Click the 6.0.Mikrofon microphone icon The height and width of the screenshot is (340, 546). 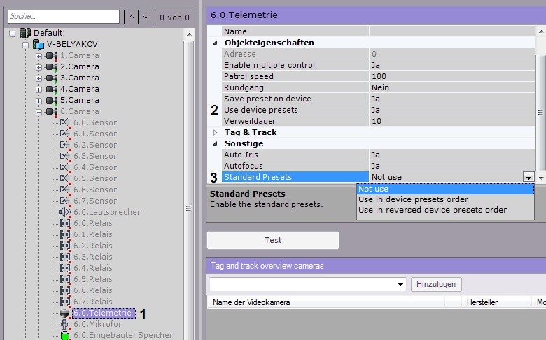pyautogui.click(x=65, y=324)
